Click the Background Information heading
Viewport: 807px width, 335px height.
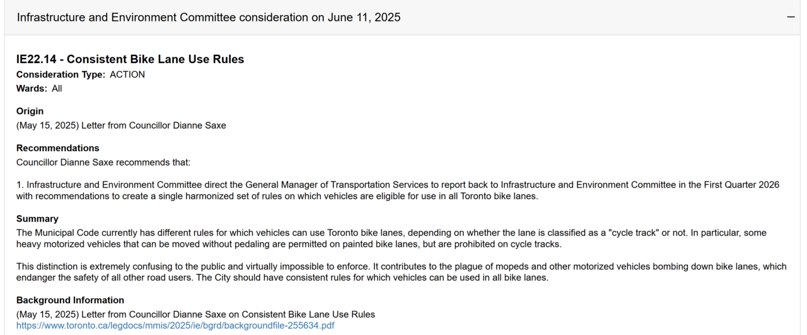pos(70,300)
